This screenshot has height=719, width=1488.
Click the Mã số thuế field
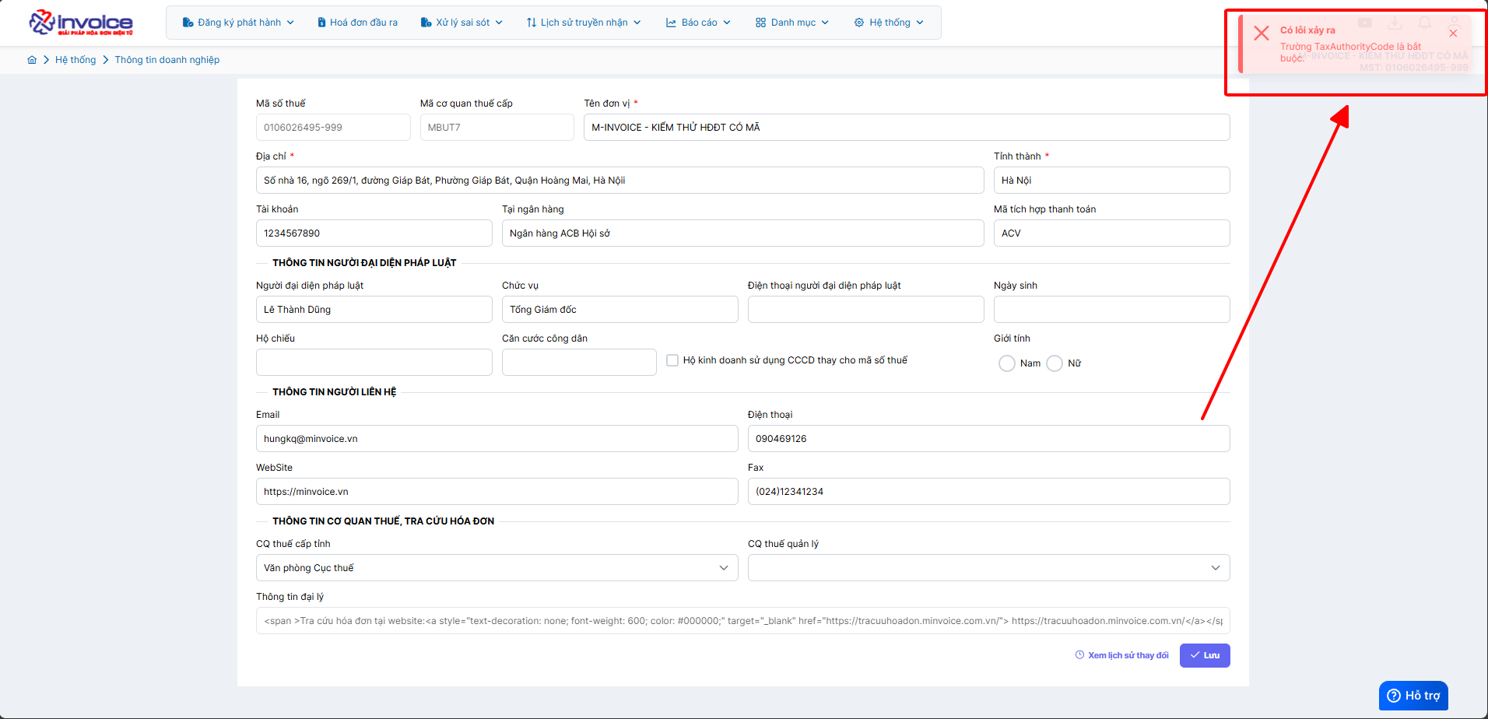(x=333, y=128)
